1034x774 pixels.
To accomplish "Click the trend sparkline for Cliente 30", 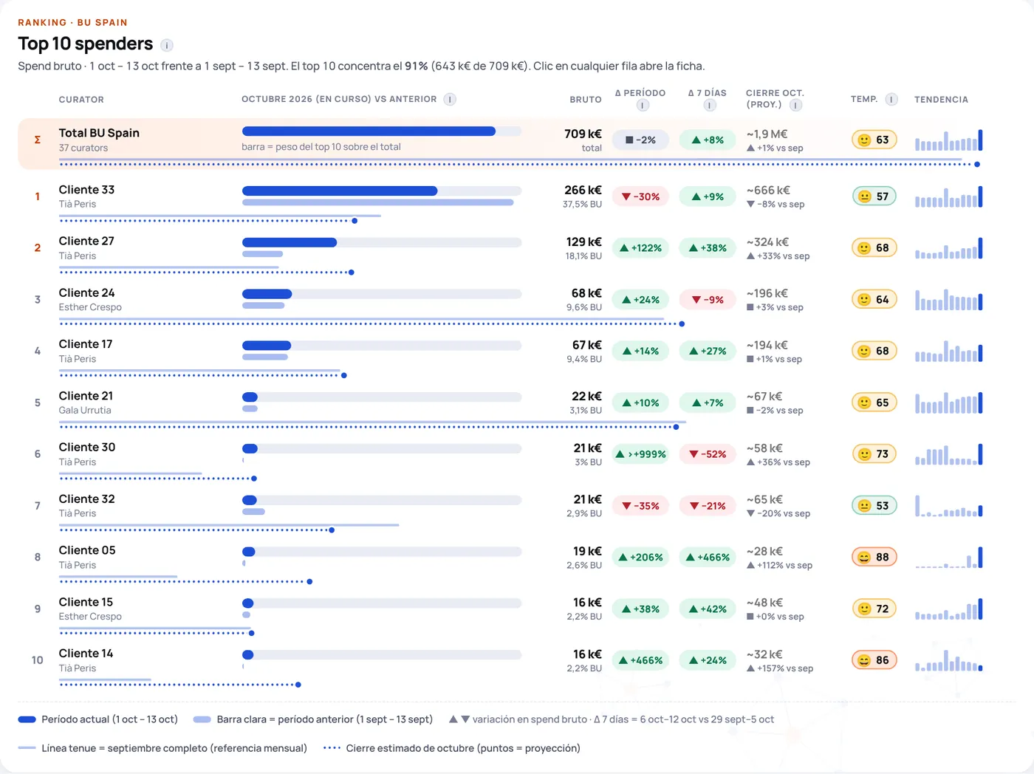I will (949, 454).
